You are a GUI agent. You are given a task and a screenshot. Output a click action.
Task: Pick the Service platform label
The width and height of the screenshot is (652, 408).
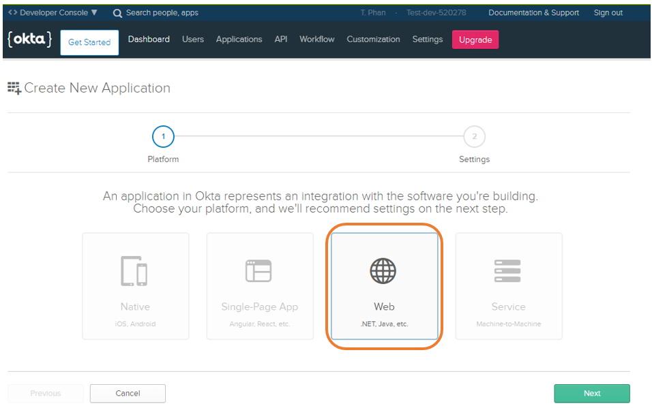(509, 307)
